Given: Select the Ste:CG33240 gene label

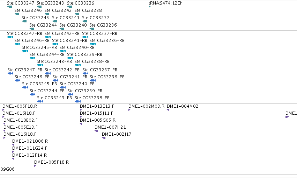Looking at the screenshot, I should pyautogui.click(x=73, y=25).
